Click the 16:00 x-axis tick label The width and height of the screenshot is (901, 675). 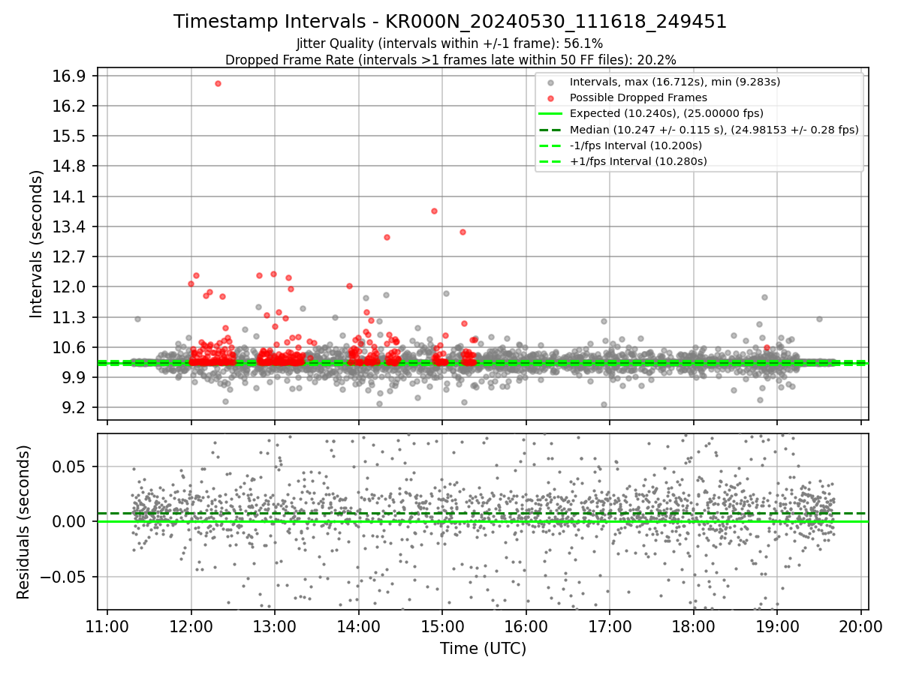point(526,626)
